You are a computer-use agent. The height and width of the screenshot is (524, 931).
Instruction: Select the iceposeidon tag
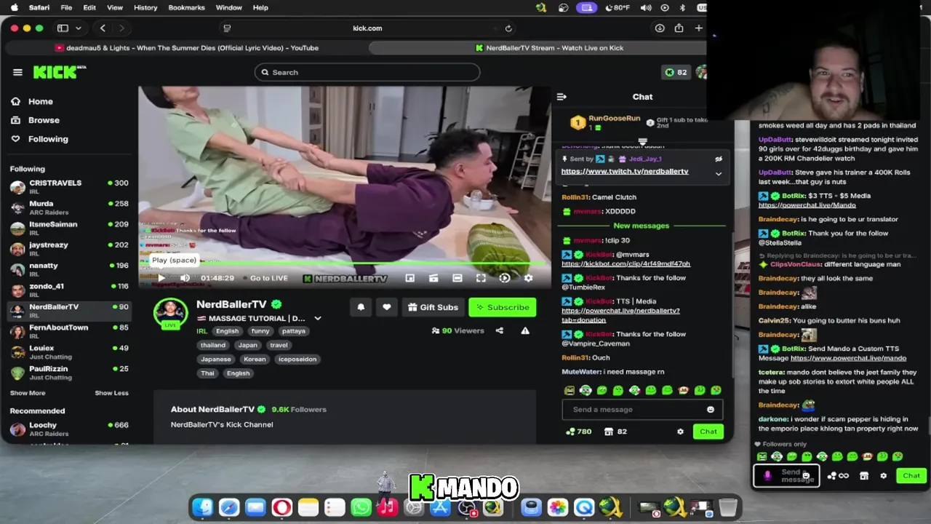tap(297, 359)
